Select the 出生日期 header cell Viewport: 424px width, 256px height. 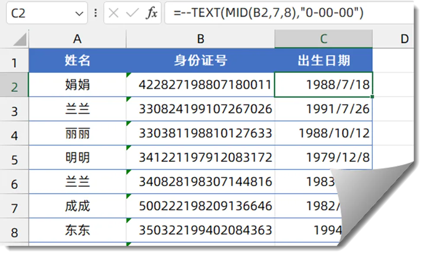pos(323,61)
